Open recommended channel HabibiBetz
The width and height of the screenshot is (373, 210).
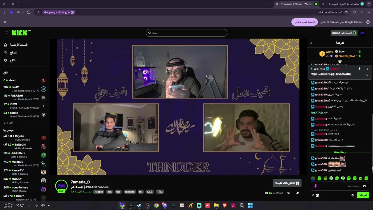[25, 155]
